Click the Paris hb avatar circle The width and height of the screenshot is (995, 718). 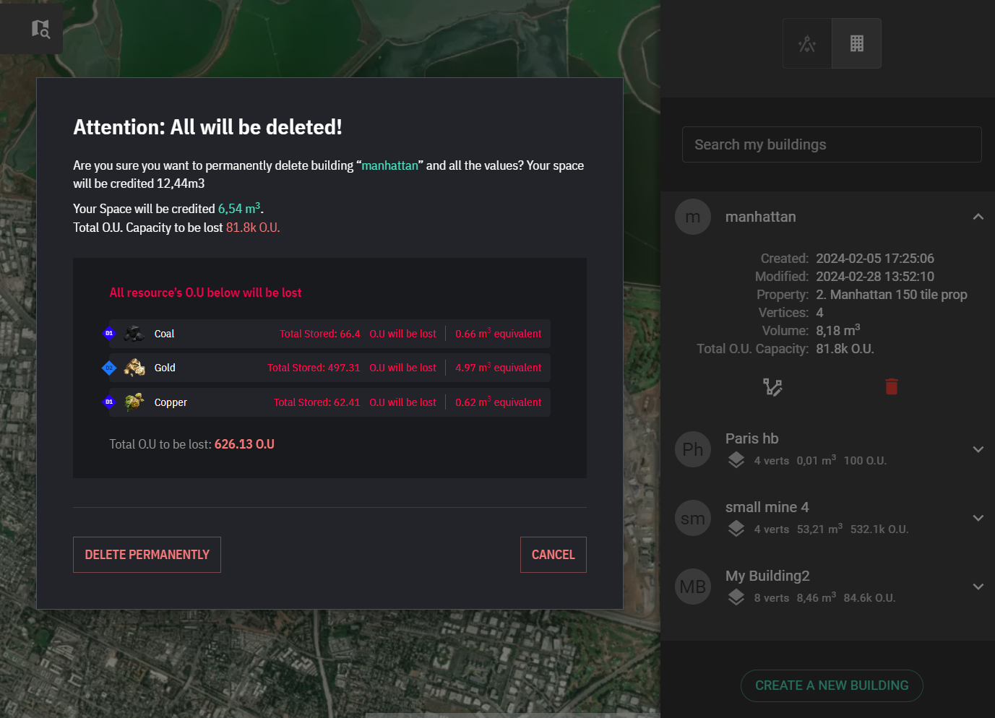[692, 449]
